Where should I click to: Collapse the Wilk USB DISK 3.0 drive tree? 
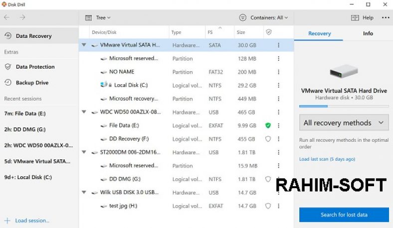pos(84,192)
